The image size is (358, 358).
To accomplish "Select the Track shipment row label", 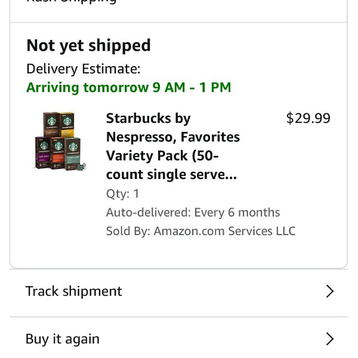I will tap(74, 291).
